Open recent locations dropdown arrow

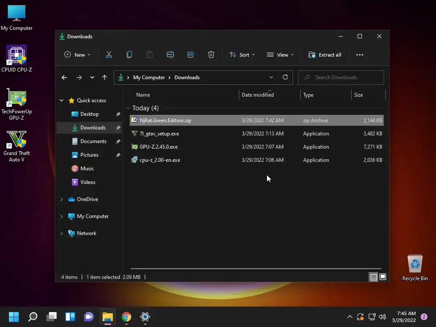click(x=92, y=77)
